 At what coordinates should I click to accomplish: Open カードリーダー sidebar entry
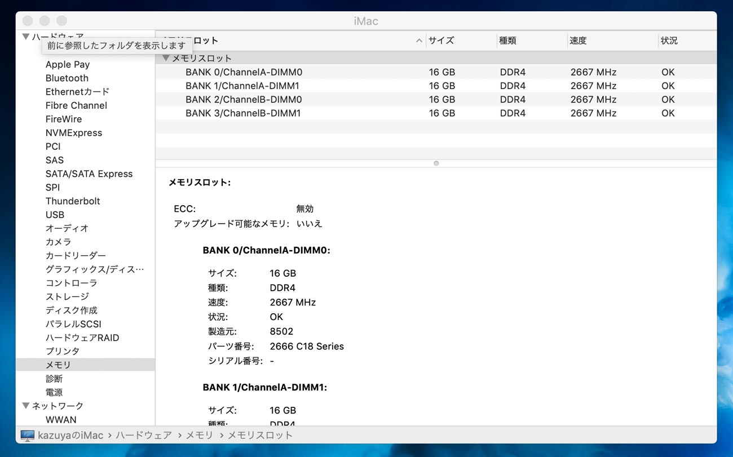click(76, 255)
